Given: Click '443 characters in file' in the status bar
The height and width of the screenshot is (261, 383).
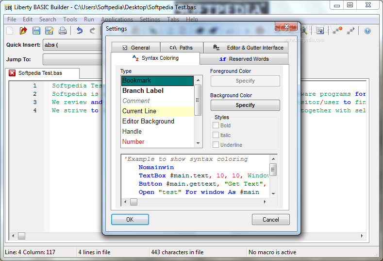Looking at the screenshot, I should pyautogui.click(x=177, y=252).
